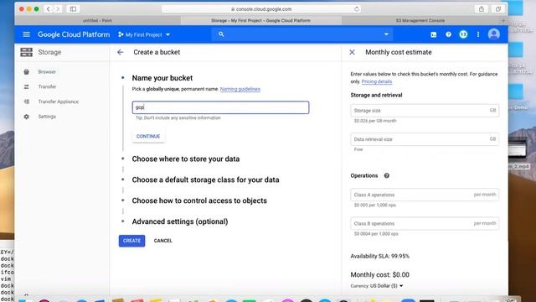
Task: Open the help question mark icon
Action: pyautogui.click(x=448, y=34)
